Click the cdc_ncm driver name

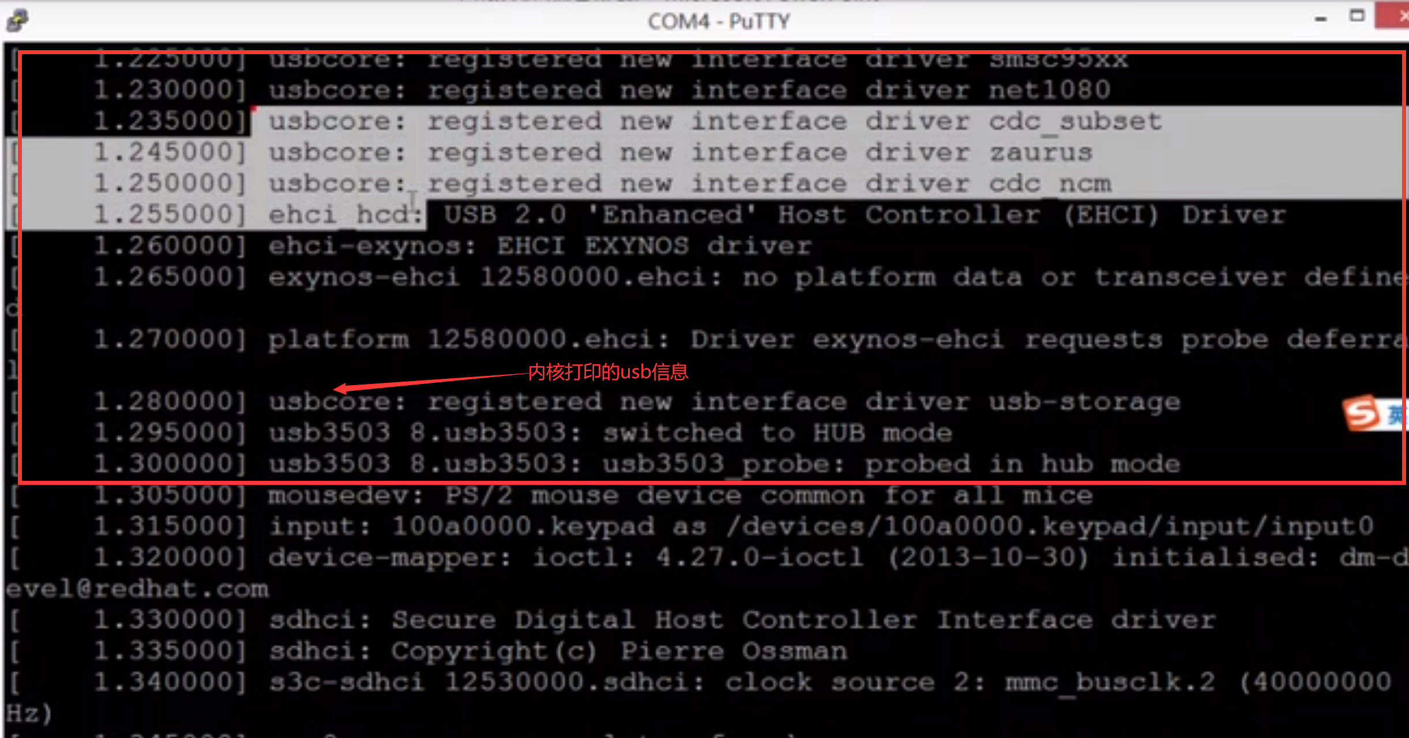tap(1050, 184)
